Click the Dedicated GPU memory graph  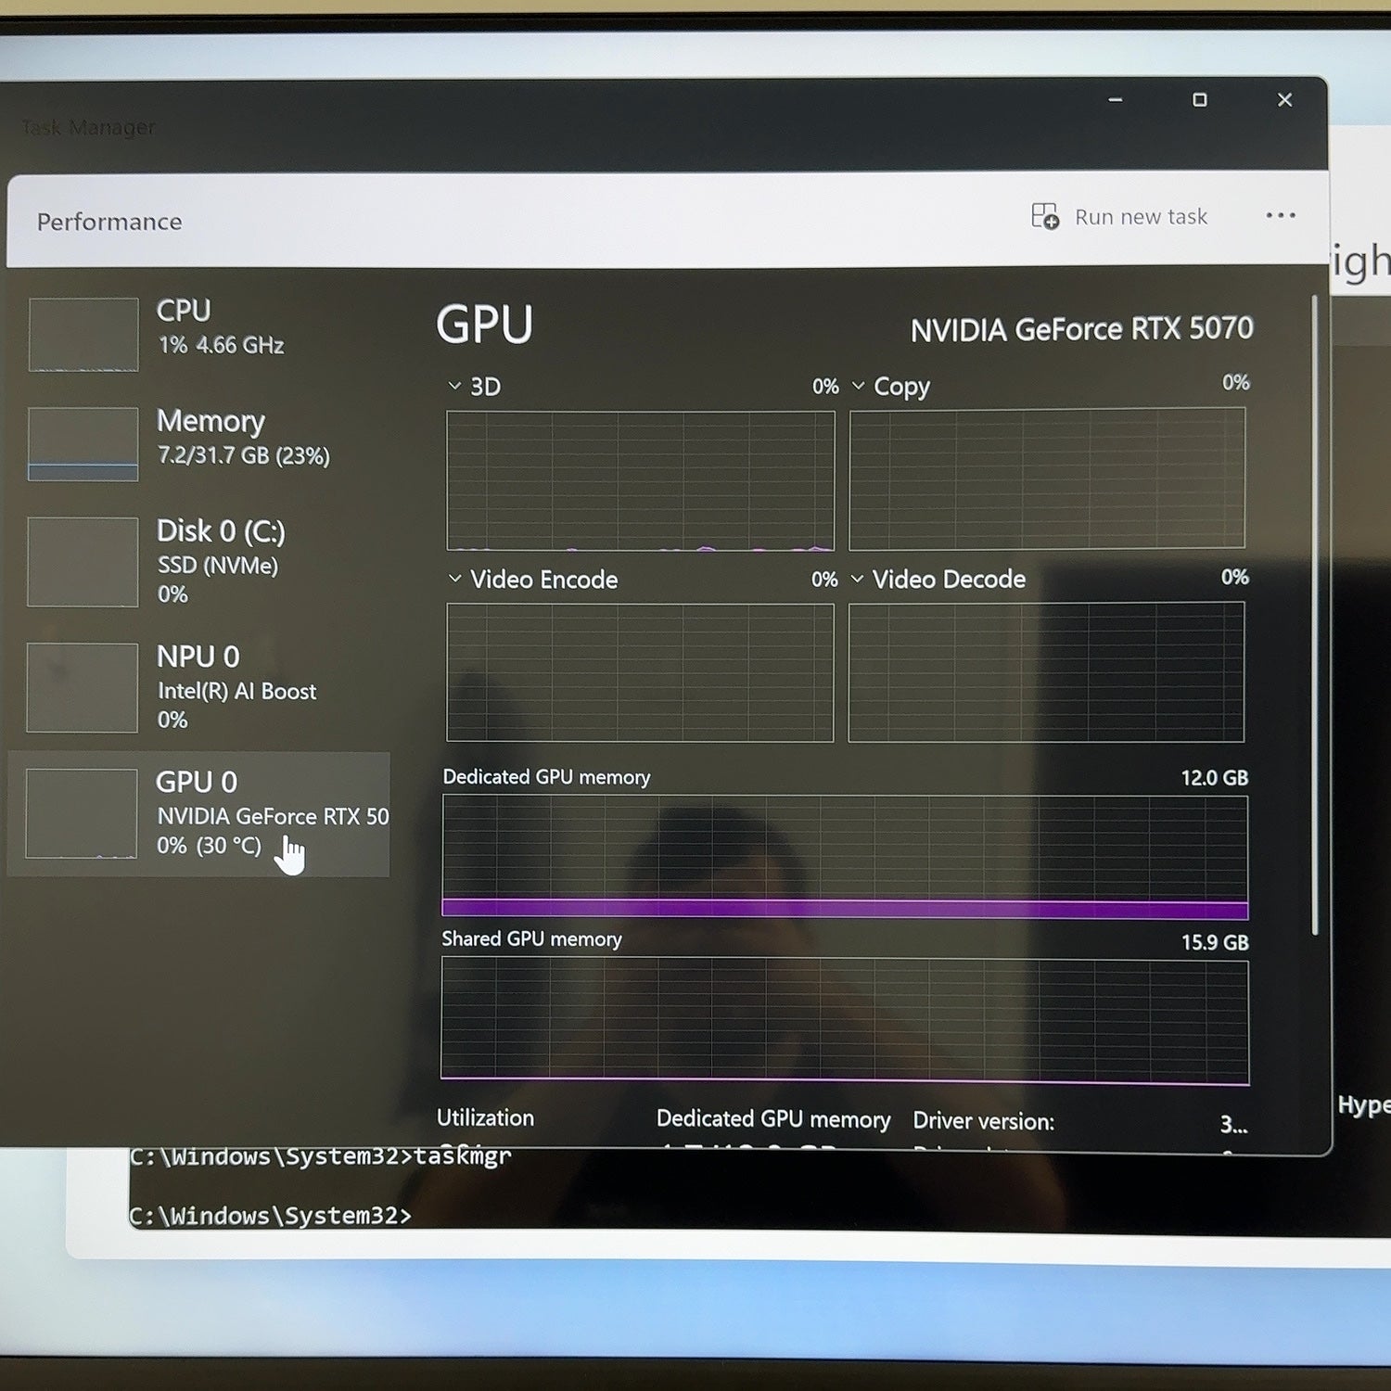coord(845,857)
